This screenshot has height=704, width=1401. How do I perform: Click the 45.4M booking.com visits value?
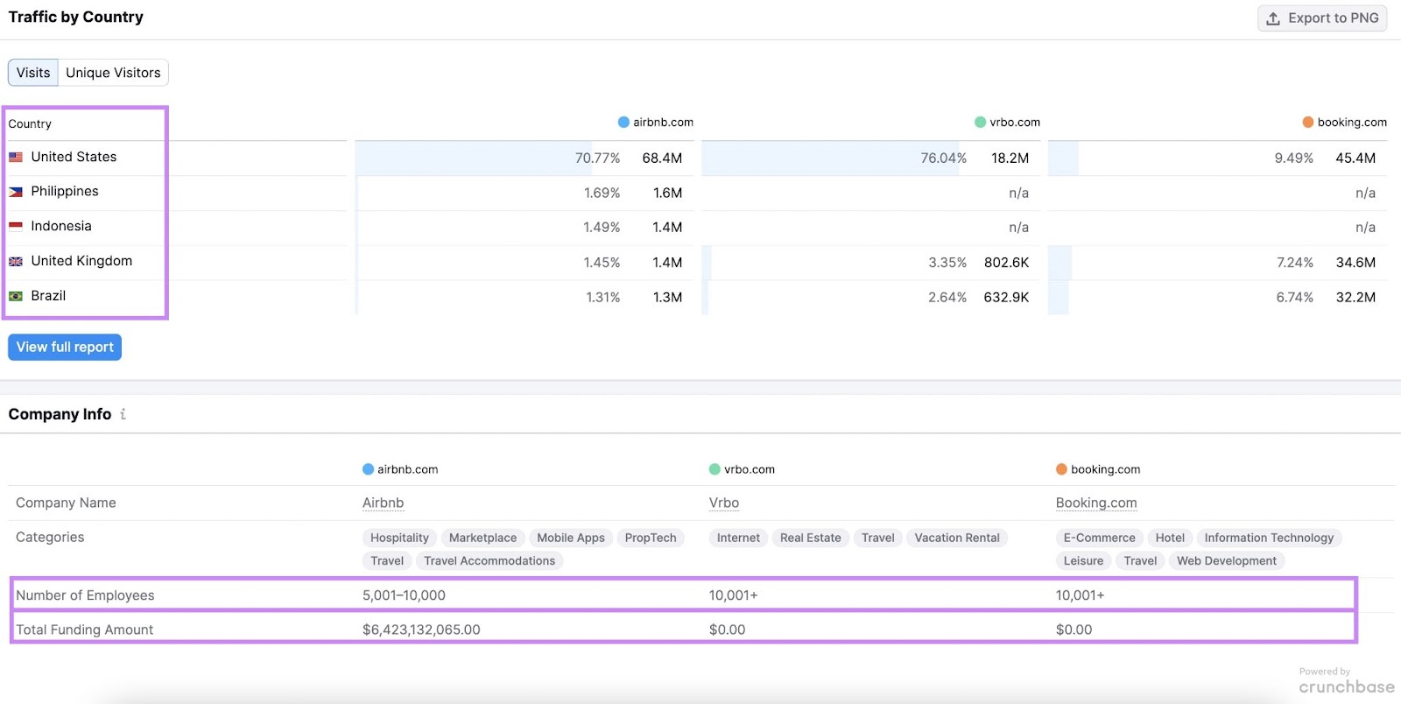click(1355, 158)
